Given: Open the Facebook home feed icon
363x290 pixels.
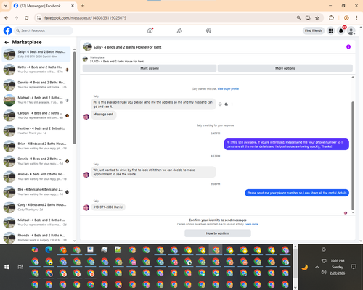Looking at the screenshot, I should click(150, 30).
